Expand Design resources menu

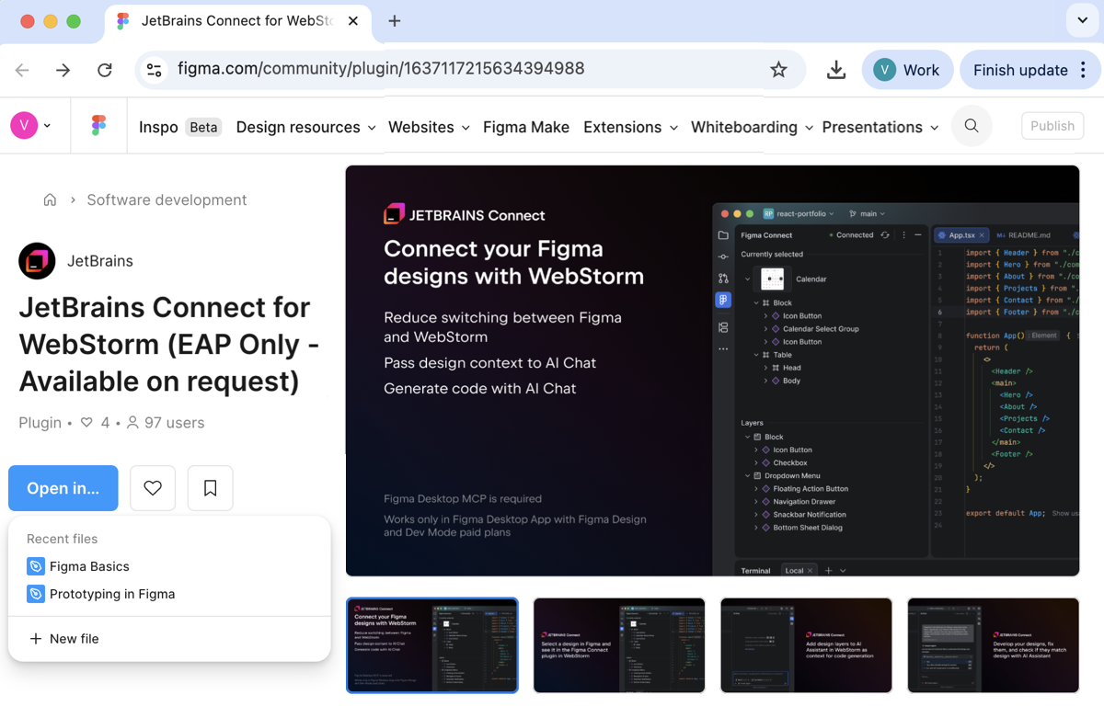point(305,127)
